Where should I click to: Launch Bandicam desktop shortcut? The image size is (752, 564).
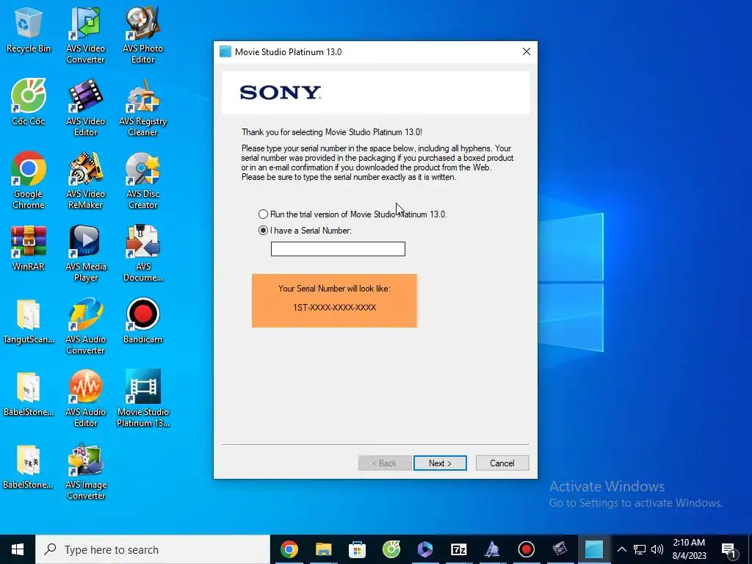pyautogui.click(x=142, y=321)
